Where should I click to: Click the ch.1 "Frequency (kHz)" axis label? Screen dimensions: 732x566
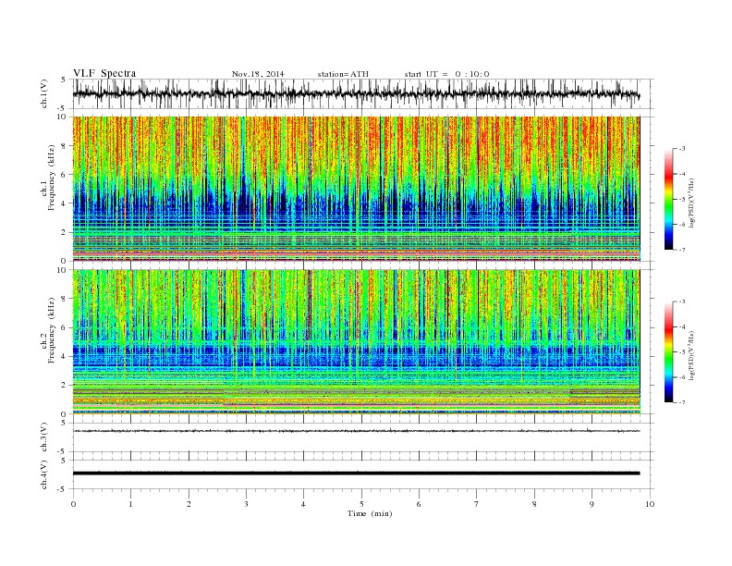(52, 178)
